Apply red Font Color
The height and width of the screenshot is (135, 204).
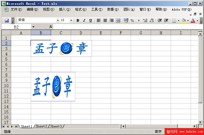click(193, 21)
